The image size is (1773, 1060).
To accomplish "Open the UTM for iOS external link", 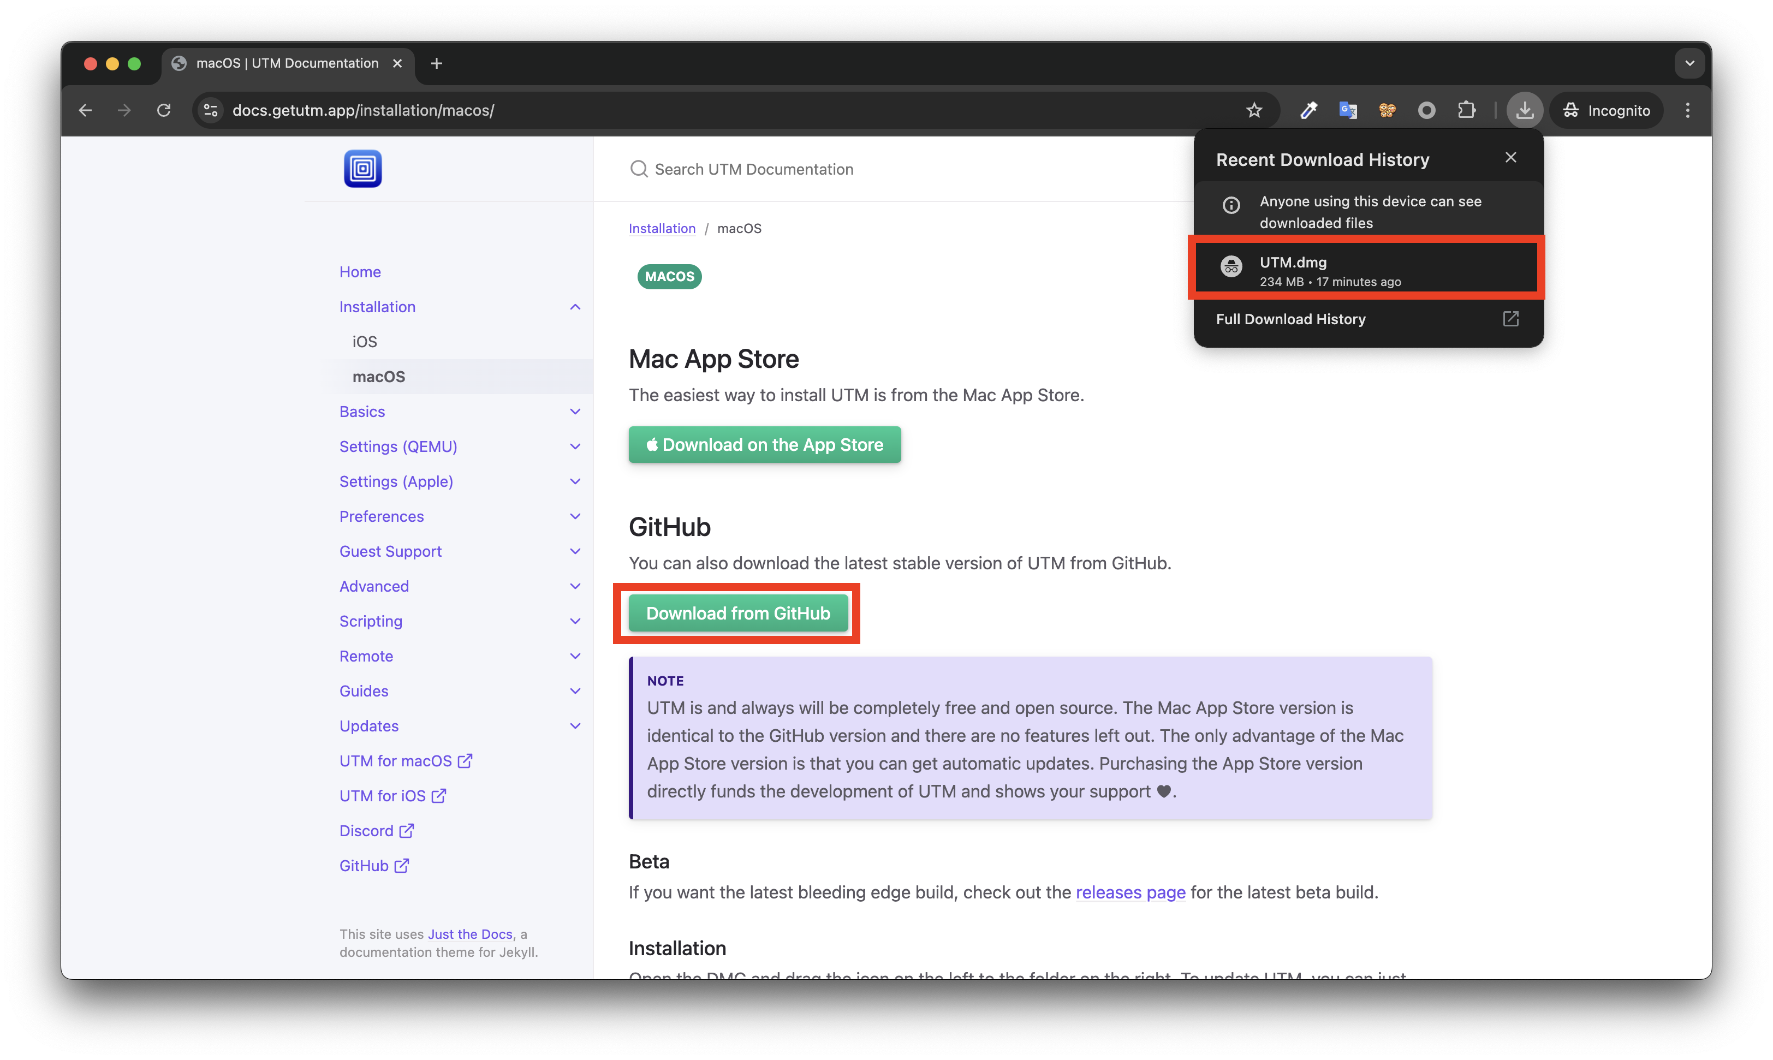I will click(x=393, y=796).
